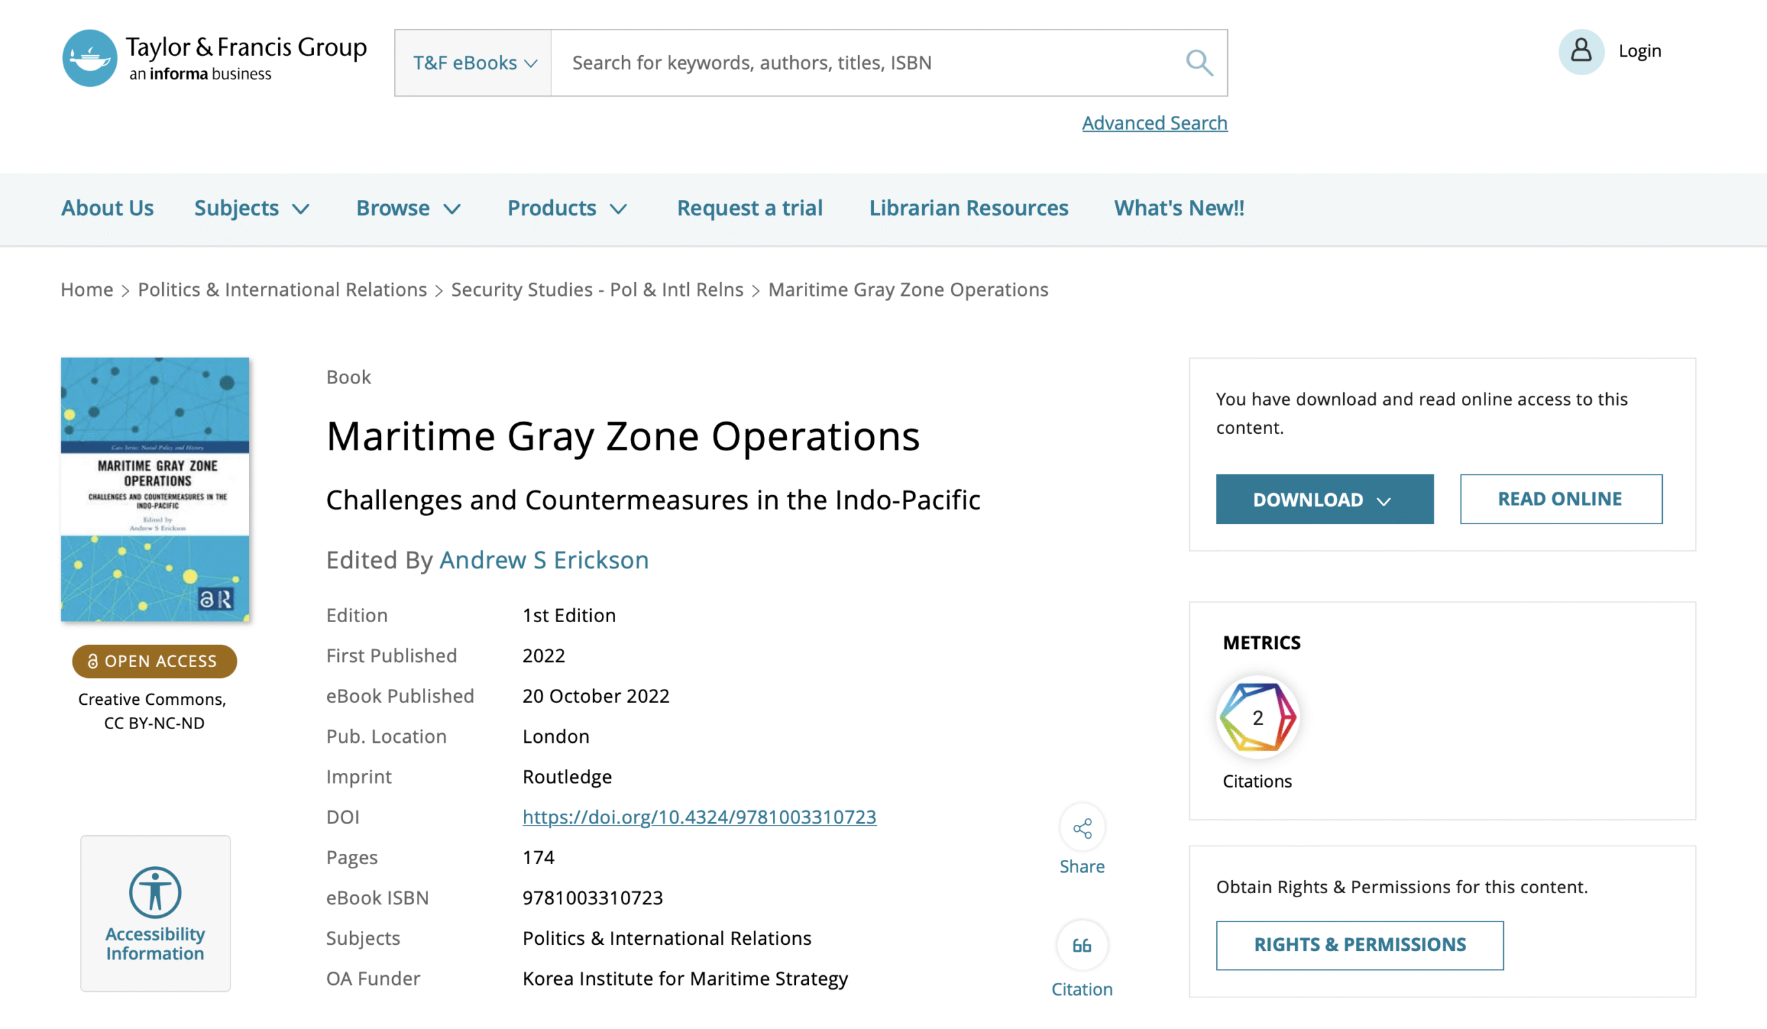Open the Download options dropdown

[x=1324, y=499]
